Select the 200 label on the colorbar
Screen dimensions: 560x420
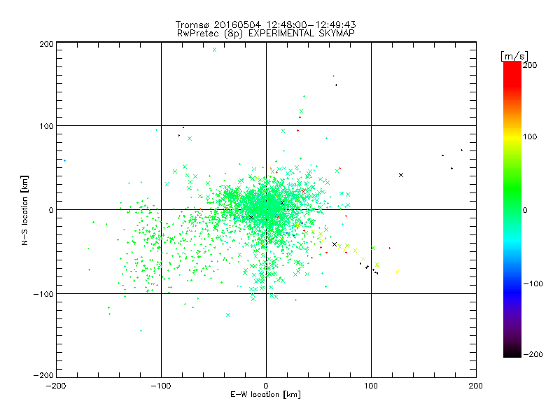530,65
